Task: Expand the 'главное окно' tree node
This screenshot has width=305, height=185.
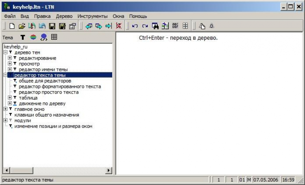Action: coord(5,109)
